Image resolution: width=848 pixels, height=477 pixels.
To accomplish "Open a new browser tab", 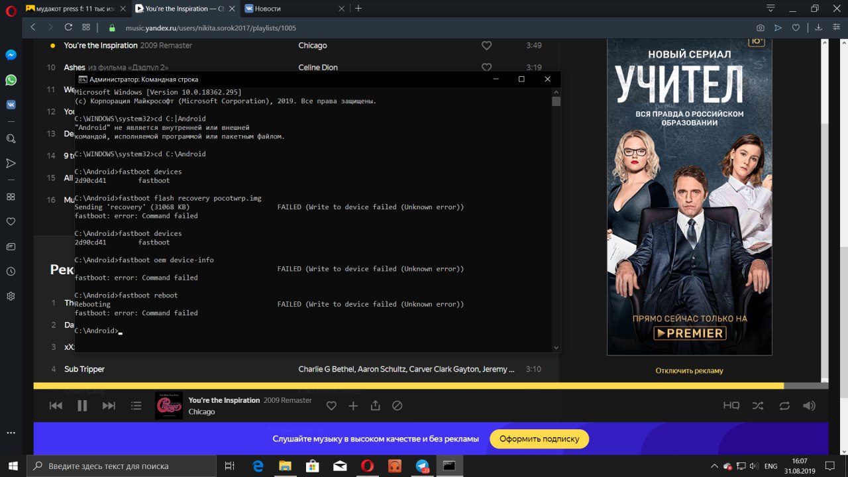I will (x=358, y=9).
